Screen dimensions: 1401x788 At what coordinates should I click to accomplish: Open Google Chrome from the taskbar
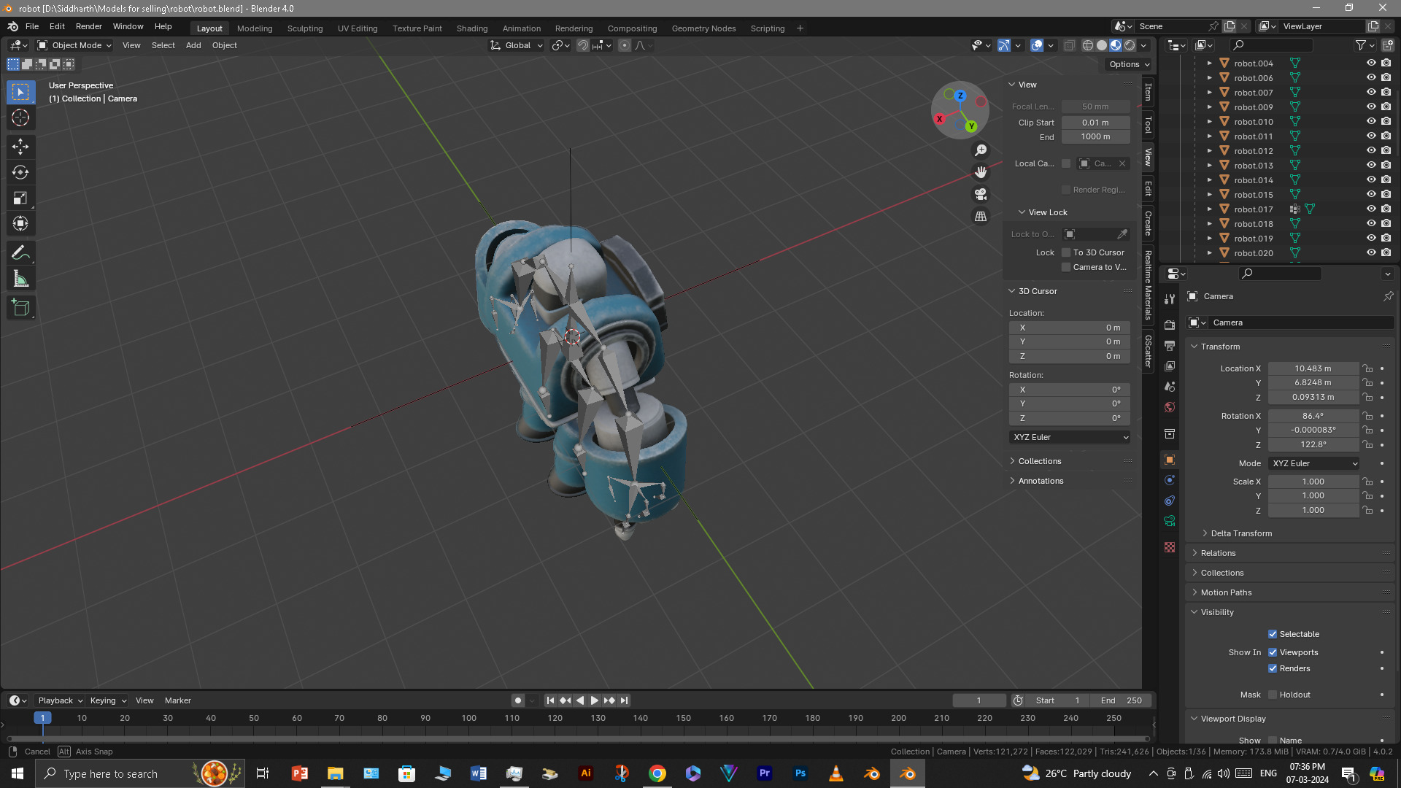pos(657,773)
